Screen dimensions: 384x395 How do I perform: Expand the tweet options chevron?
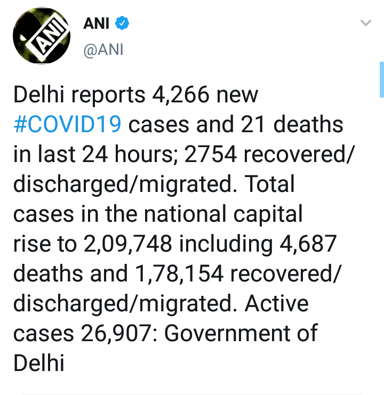tap(366, 23)
